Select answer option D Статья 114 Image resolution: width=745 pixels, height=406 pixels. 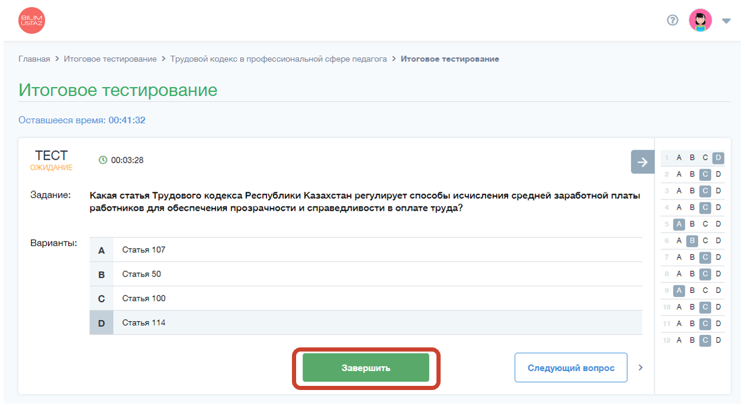(365, 323)
